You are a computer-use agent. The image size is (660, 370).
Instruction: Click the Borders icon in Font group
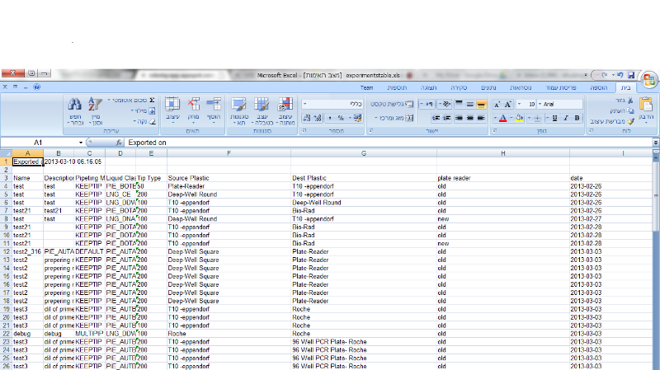point(537,118)
